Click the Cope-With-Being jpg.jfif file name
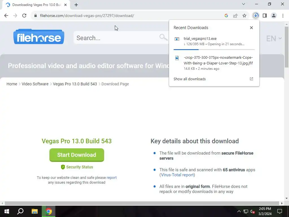Image resolution: width=289 pixels, height=217 pixels. click(218, 60)
